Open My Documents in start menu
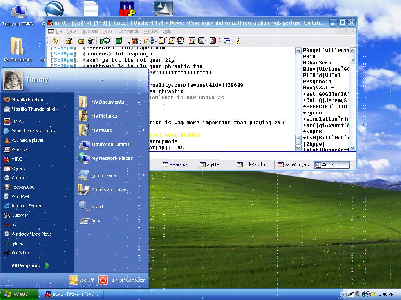Screen dimensions: 401x300 pyautogui.click(x=101, y=102)
